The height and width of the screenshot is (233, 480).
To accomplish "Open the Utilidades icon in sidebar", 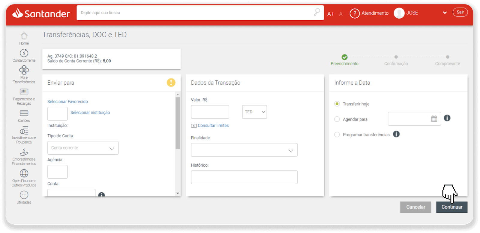I will click(x=24, y=195).
